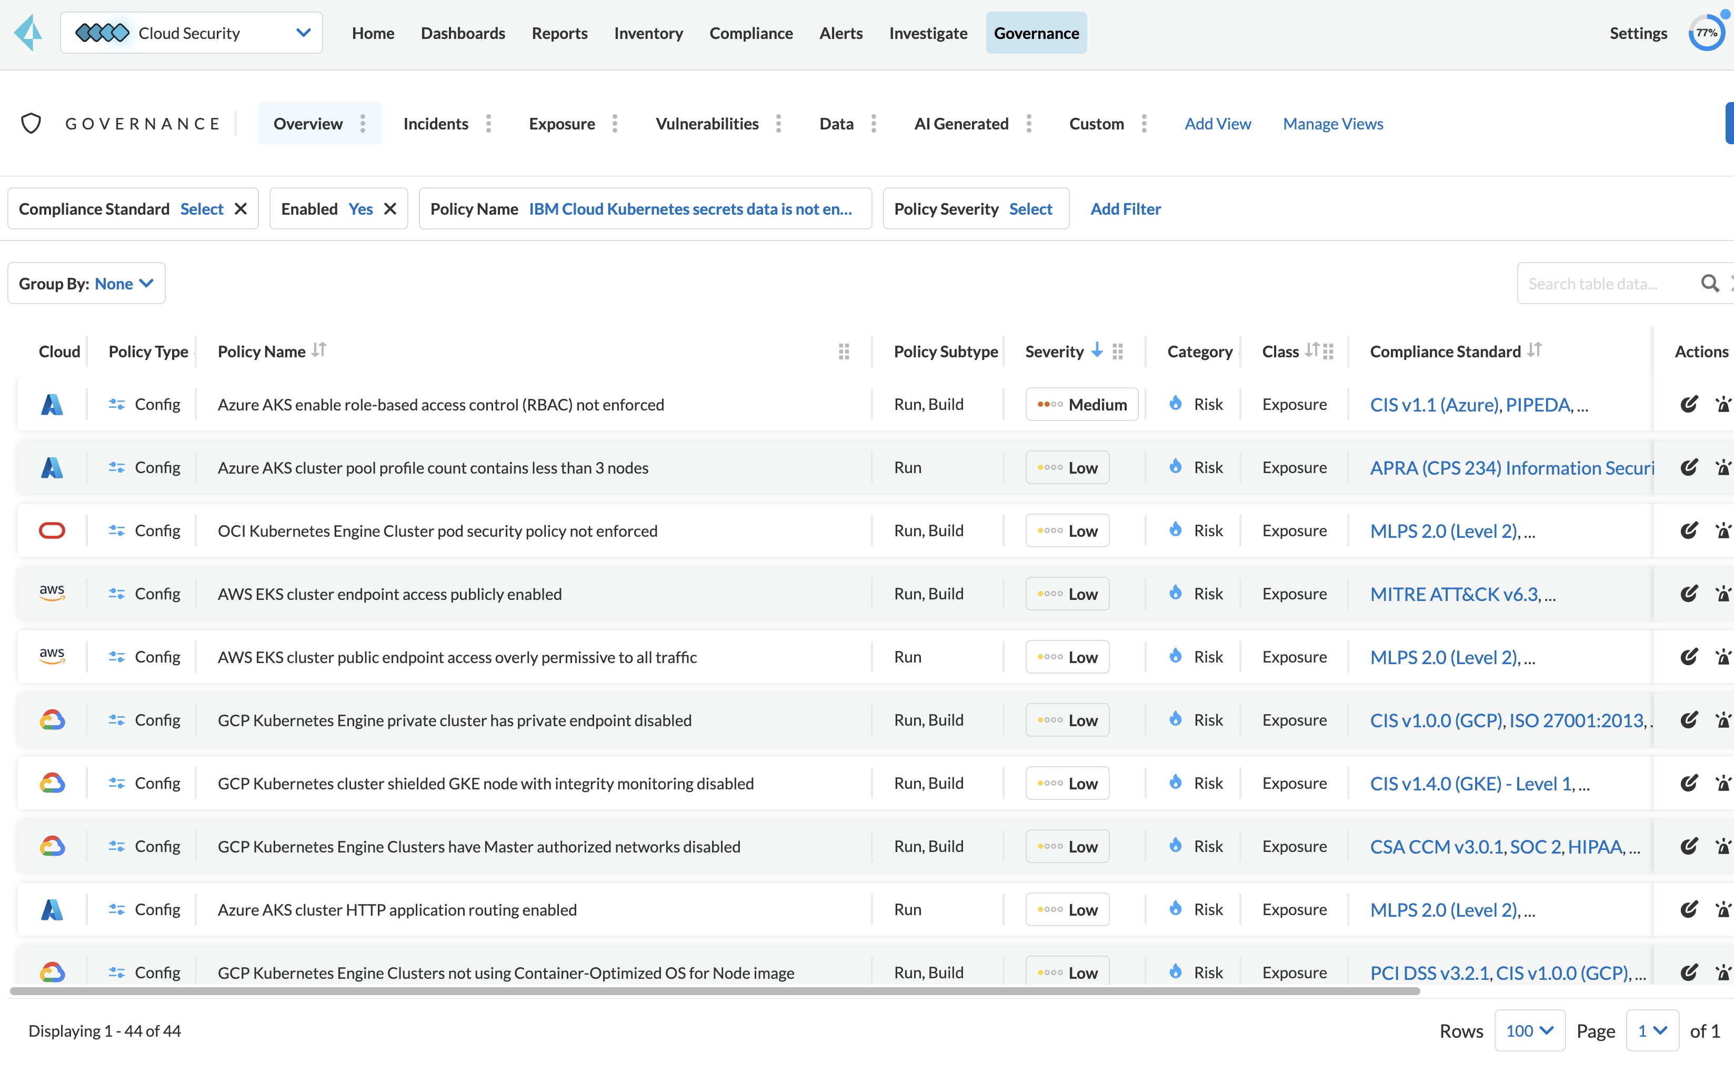Image resolution: width=1734 pixels, height=1083 pixels.
Task: Click the Governance shield icon
Action: point(31,124)
